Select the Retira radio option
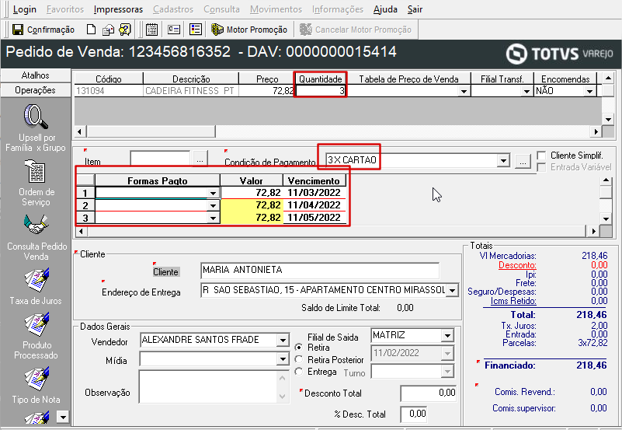622x430 pixels. point(299,348)
